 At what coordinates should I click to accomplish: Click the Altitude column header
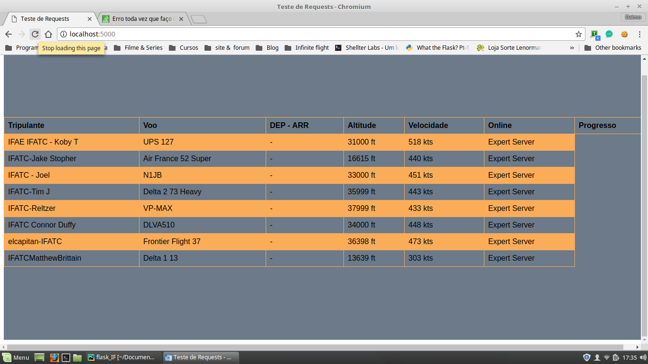point(374,126)
